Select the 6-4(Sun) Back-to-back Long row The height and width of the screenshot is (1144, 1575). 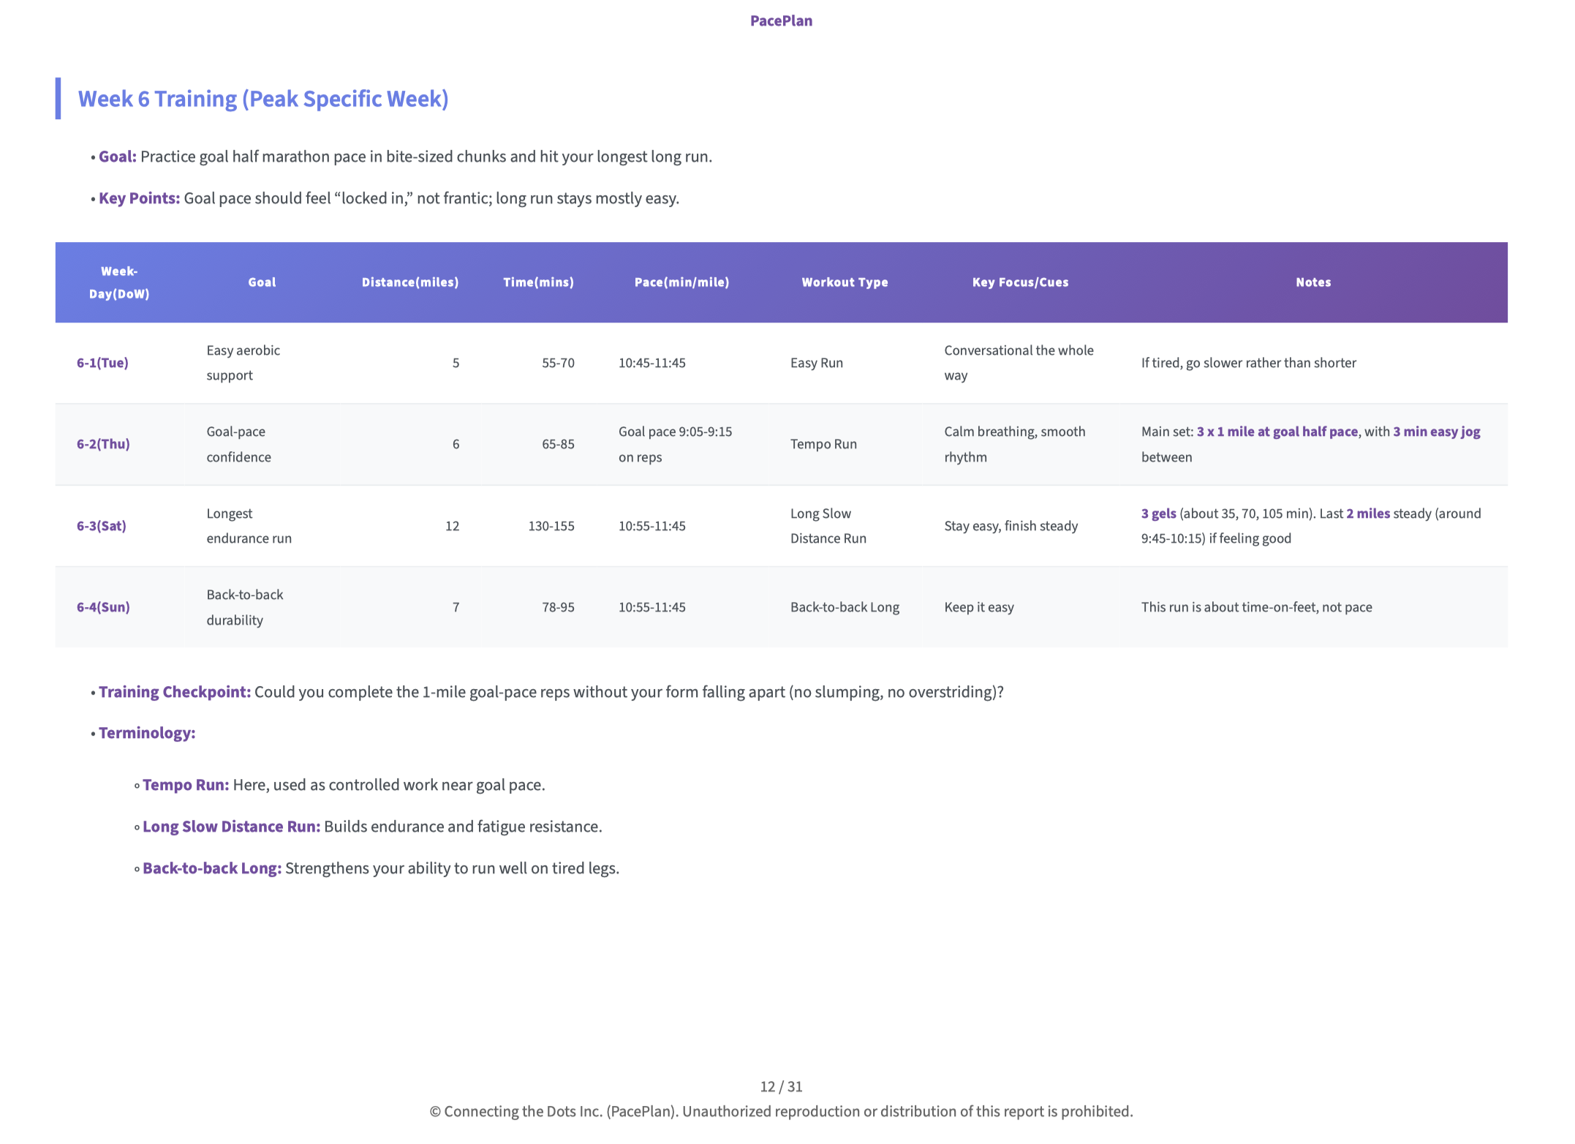[845, 607]
